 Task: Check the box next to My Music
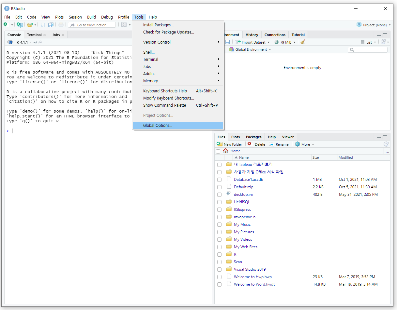pos(219,224)
